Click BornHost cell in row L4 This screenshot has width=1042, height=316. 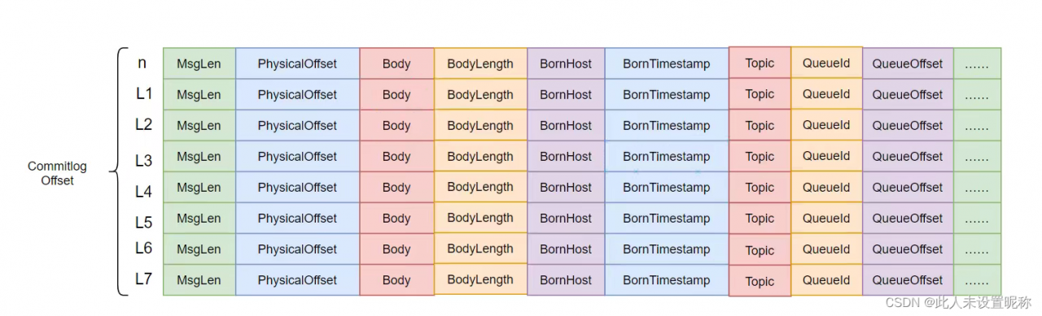click(x=566, y=187)
